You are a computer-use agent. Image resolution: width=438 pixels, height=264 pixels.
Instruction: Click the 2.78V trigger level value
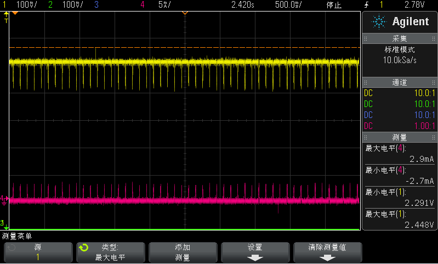pos(414,4)
